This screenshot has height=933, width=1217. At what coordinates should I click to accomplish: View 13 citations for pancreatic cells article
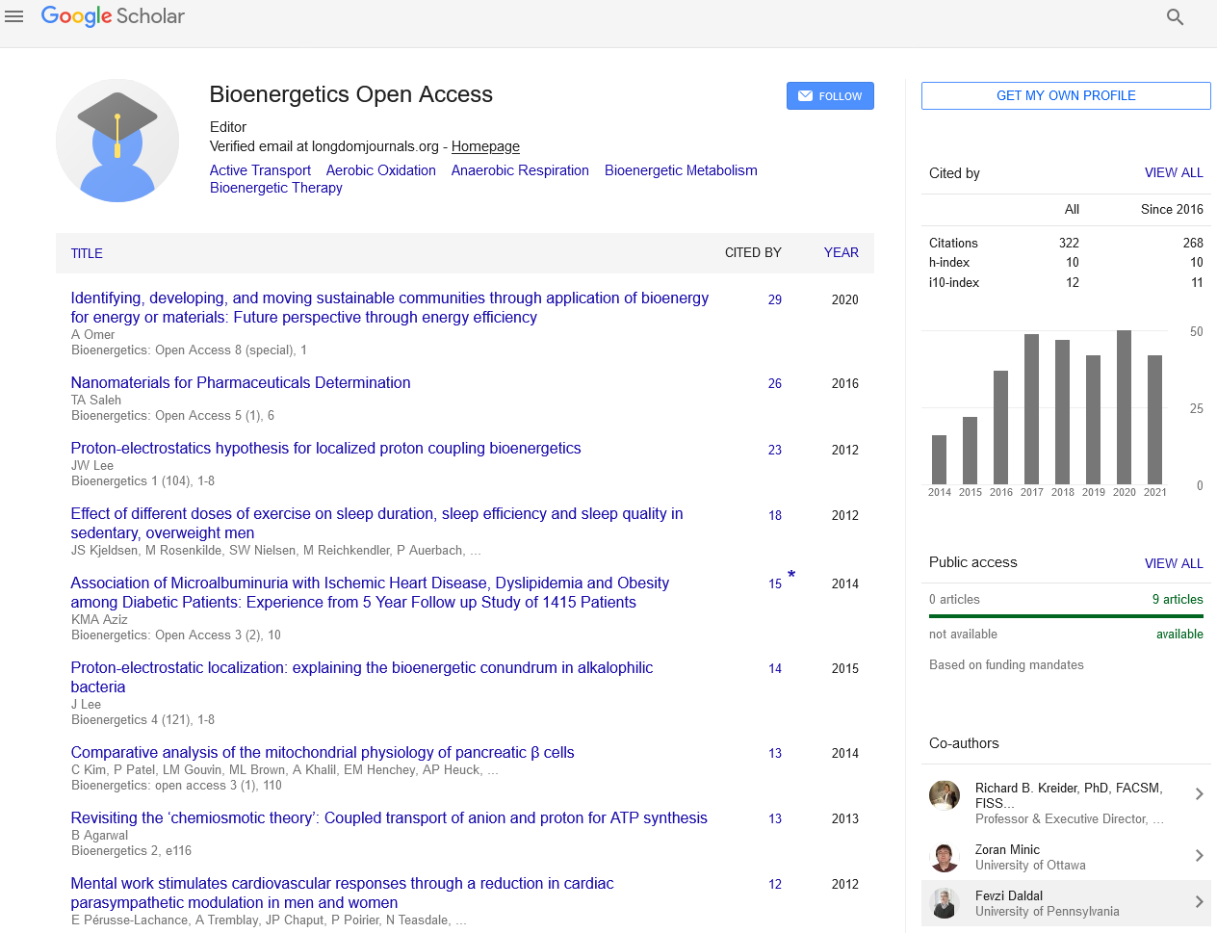click(775, 753)
